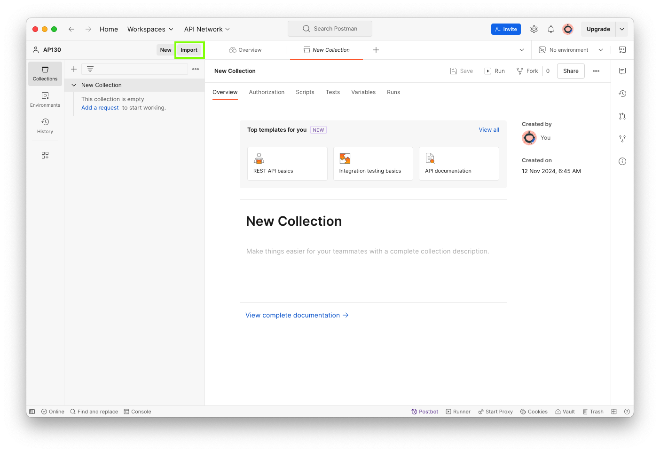This screenshot has height=452, width=660.
Task: Open the Environments sidebar panel
Action: pos(45,100)
